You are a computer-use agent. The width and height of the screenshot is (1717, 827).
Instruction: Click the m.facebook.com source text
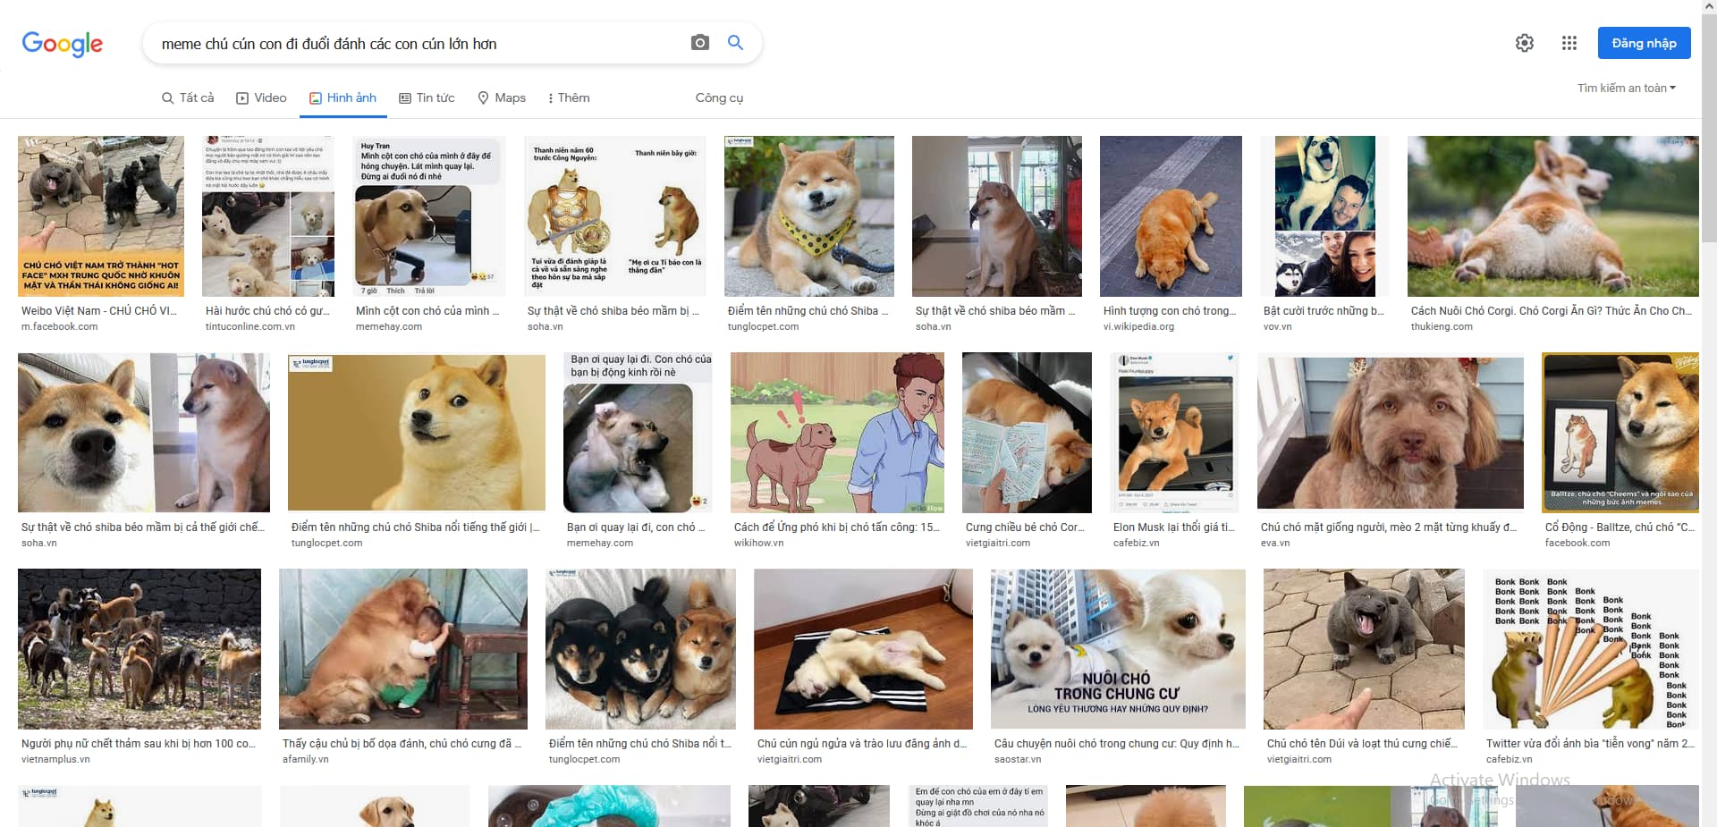[60, 327]
